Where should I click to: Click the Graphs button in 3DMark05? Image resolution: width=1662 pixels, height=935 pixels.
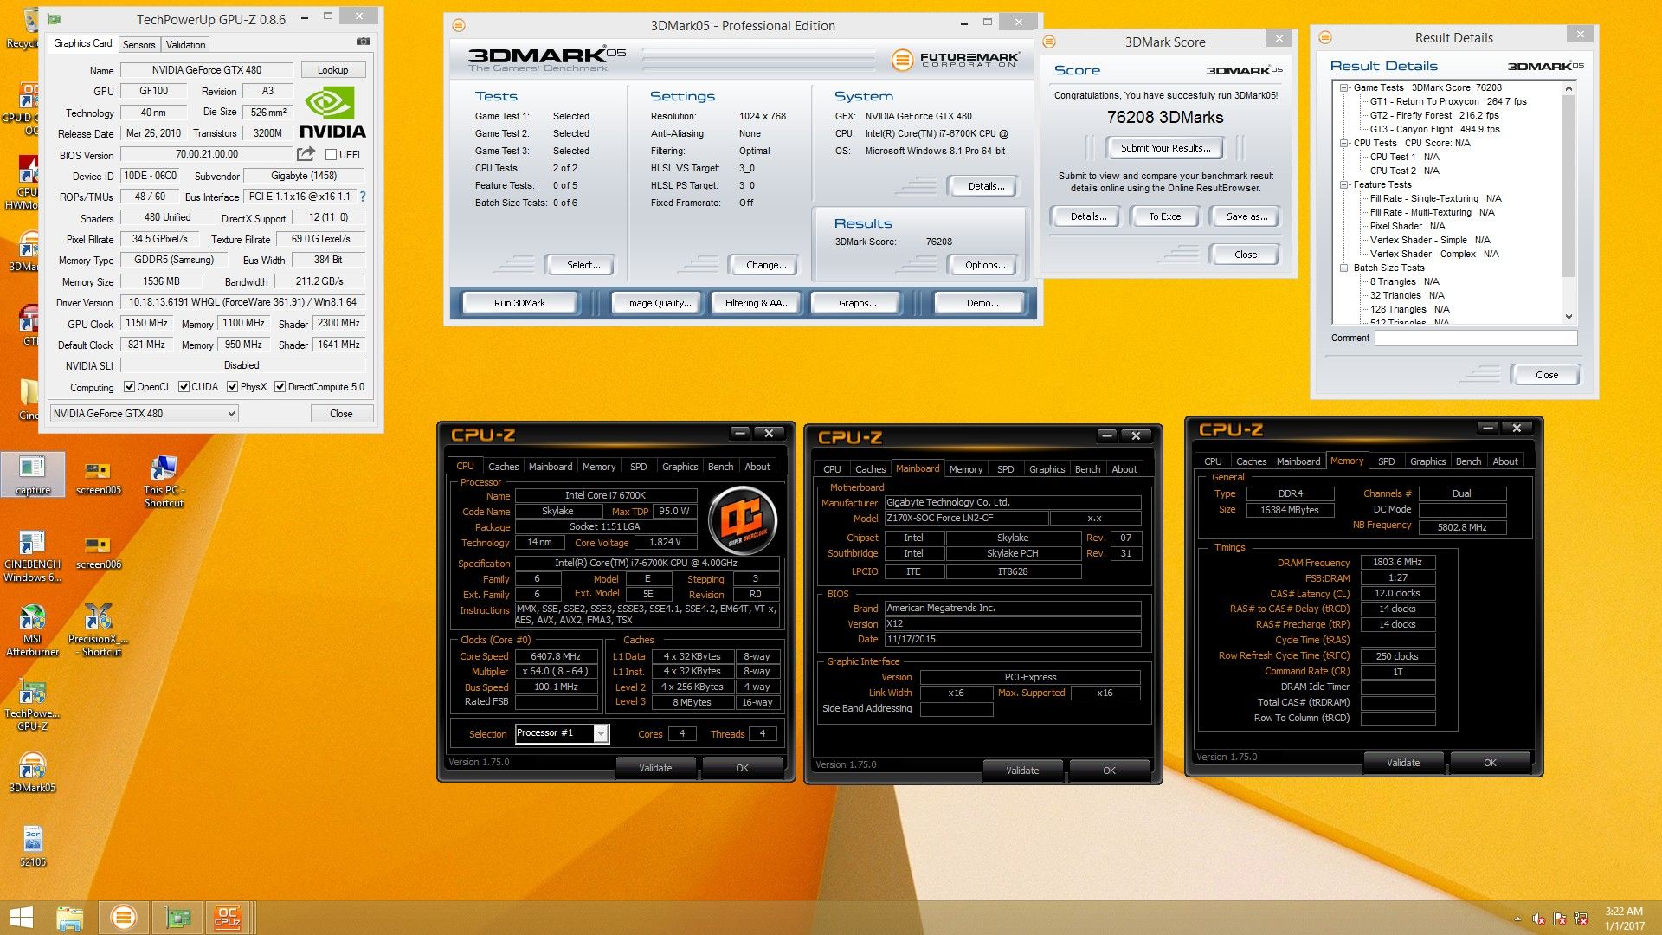pos(857,303)
